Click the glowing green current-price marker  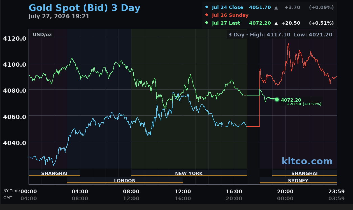point(277,99)
